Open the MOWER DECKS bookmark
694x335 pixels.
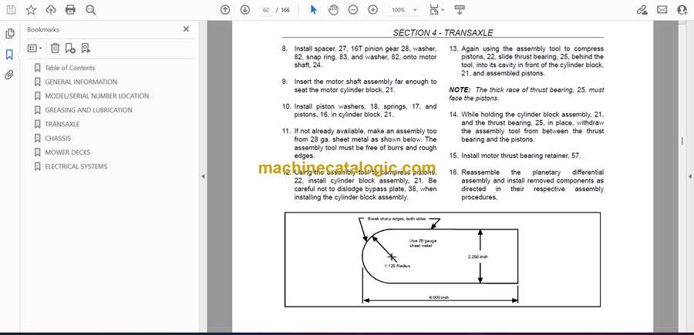67,152
